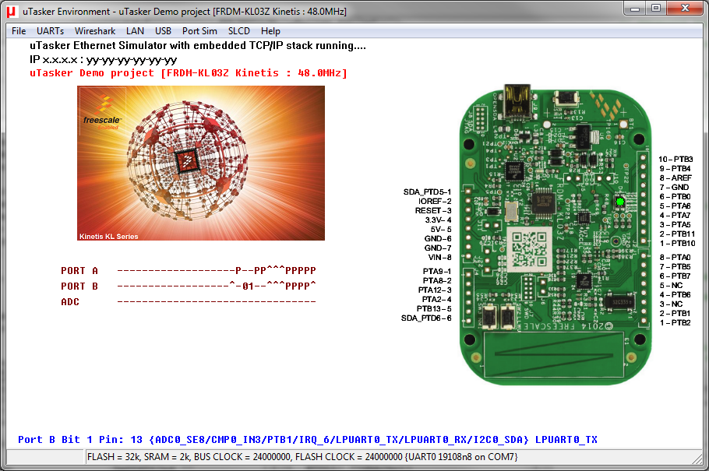Click pin label PTA2-4
Screen dimensions: 709x471
(x=436, y=299)
